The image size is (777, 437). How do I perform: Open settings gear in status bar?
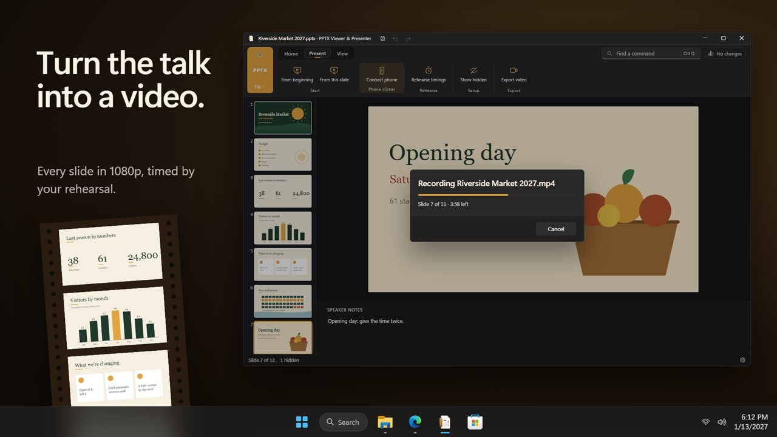coord(742,360)
